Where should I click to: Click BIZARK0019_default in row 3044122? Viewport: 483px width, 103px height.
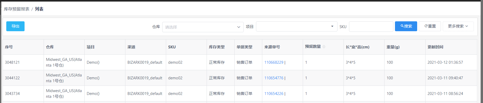[x=145, y=78]
